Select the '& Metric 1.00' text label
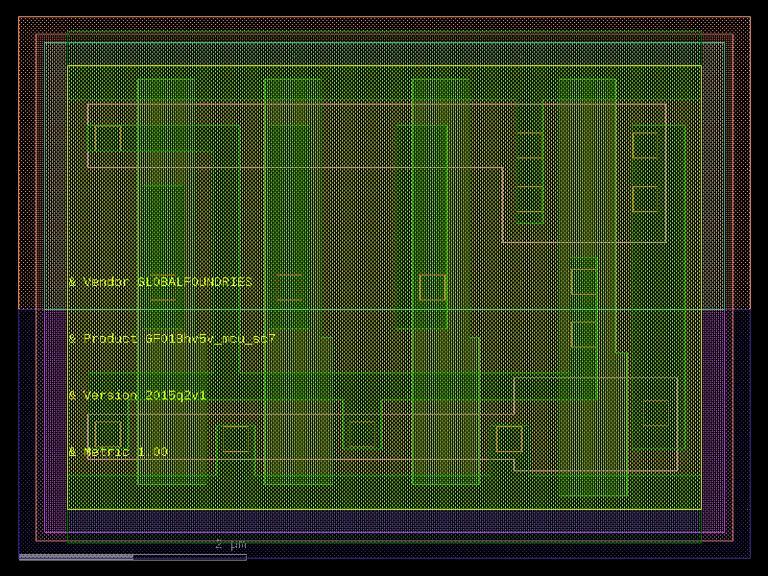 [118, 451]
